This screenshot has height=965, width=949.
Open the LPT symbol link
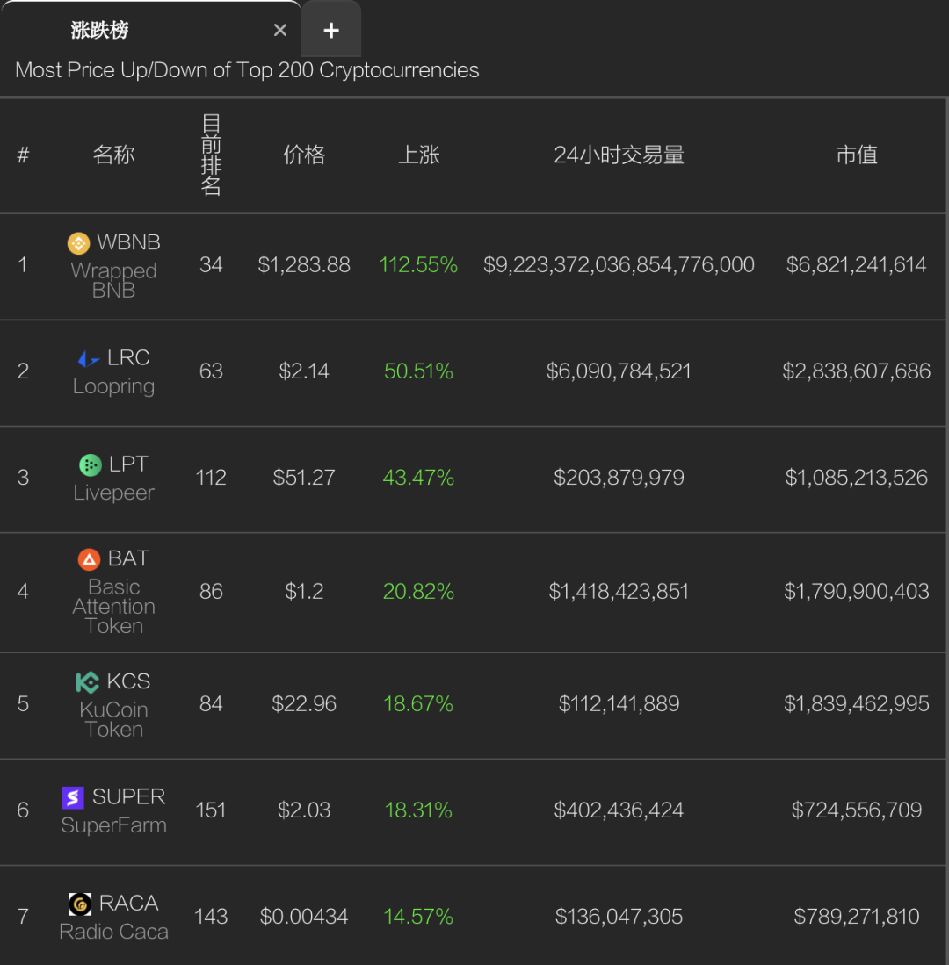click(128, 464)
